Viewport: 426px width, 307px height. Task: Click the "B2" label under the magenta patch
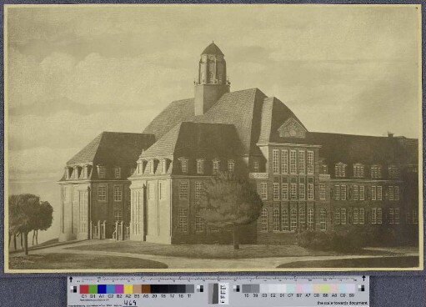(119, 296)
